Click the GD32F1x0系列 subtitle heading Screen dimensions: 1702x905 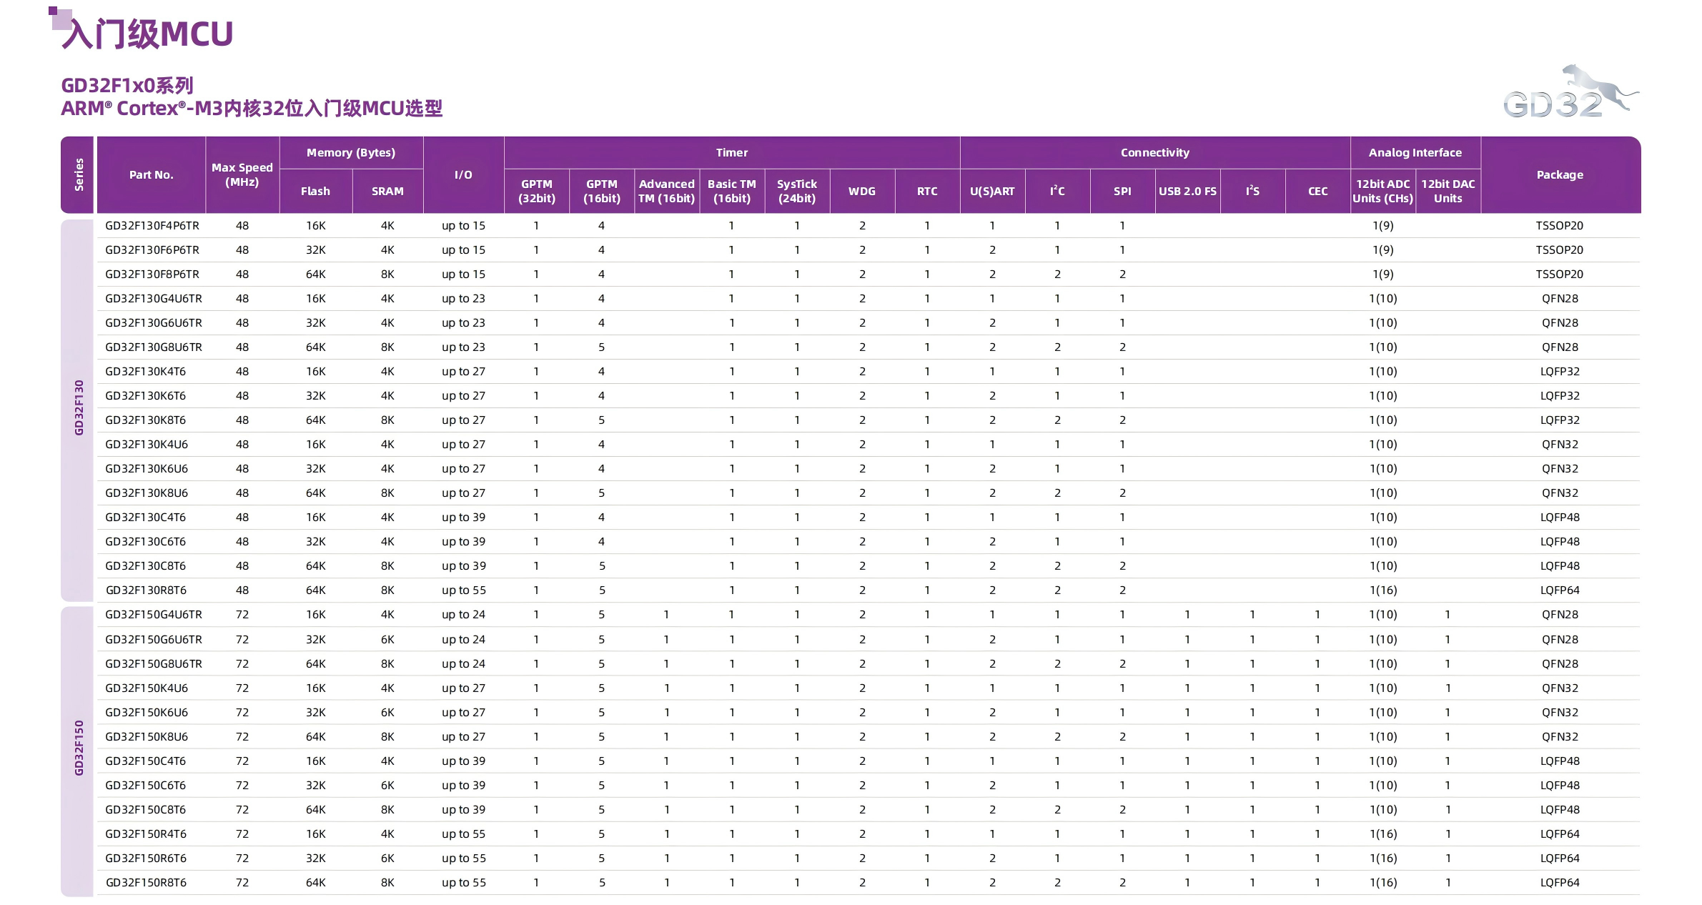pyautogui.click(x=127, y=86)
